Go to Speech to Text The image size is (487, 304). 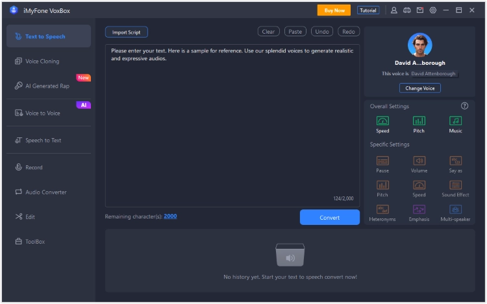point(43,141)
